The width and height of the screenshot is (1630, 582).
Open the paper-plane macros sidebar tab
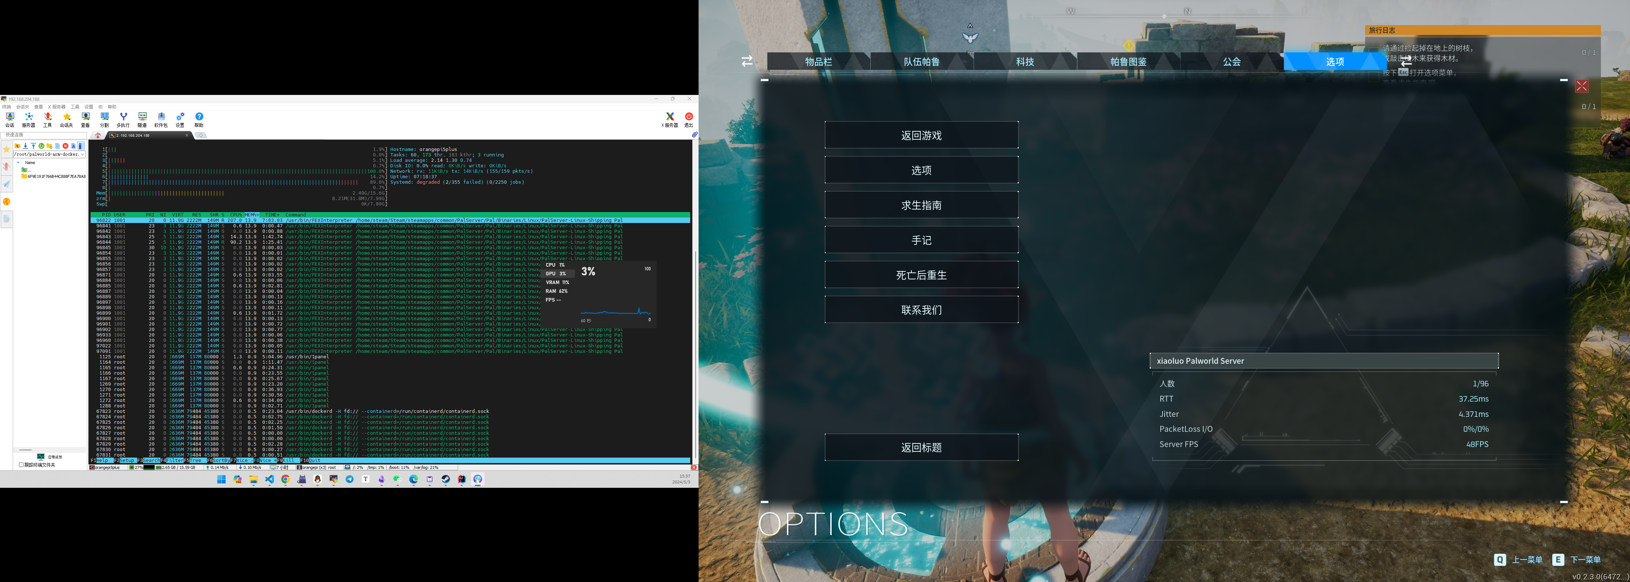coord(6,184)
